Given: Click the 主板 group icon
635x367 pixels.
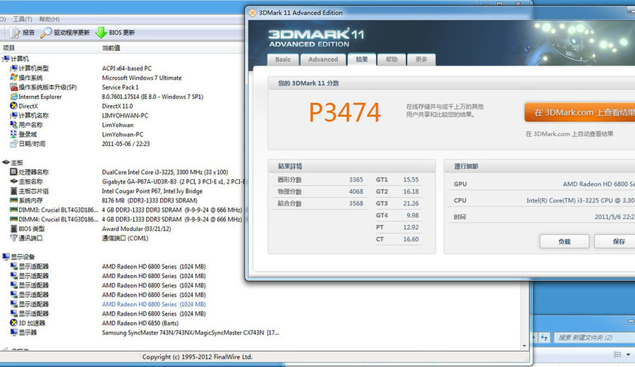Looking at the screenshot, I should (x=6, y=163).
